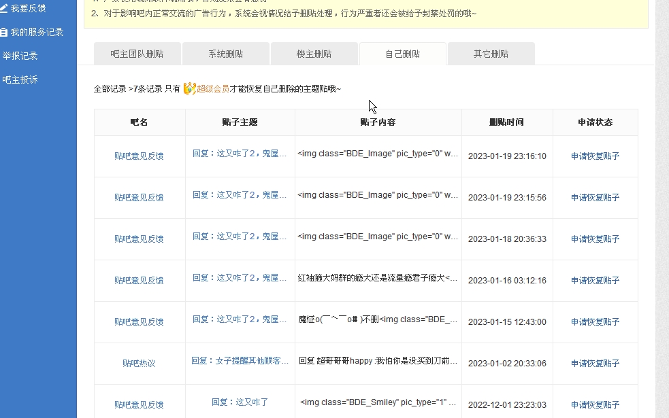Viewport: 669px width, 418px height.
Task: Open the 楼主删贴 tab
Action: 314,54
